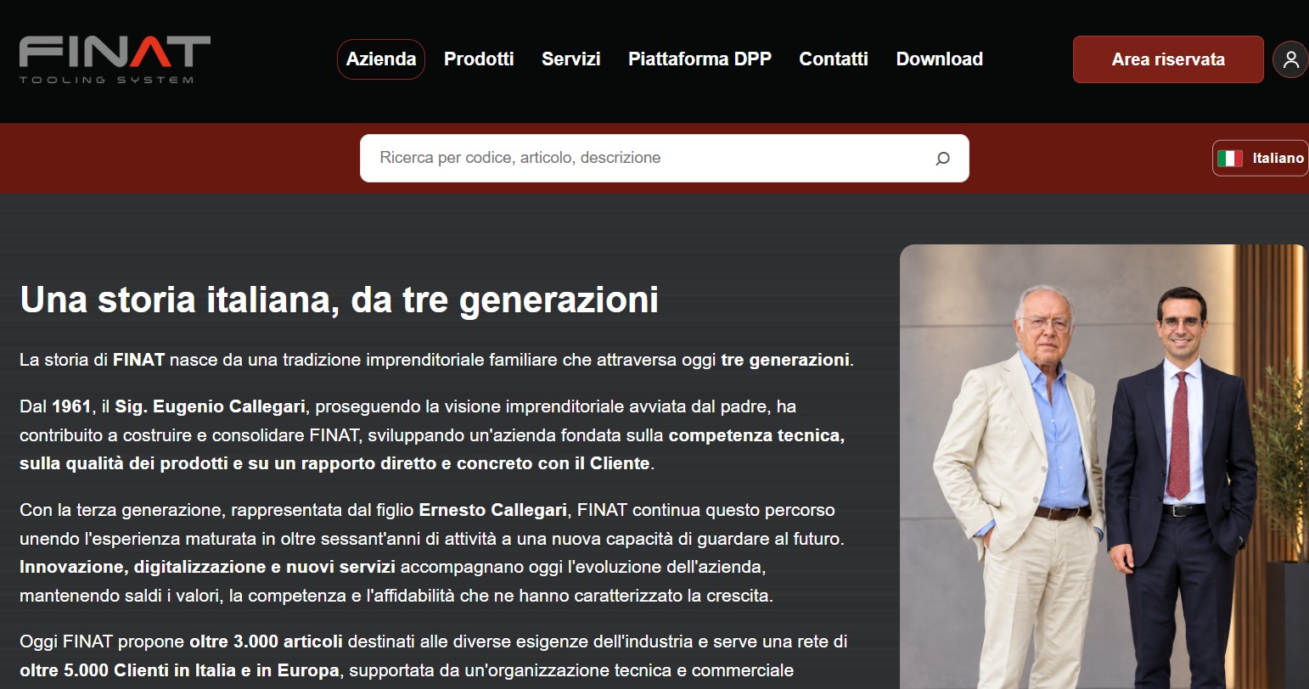The image size is (1309, 689).
Task: Click the Area riservata button
Action: click(x=1168, y=59)
